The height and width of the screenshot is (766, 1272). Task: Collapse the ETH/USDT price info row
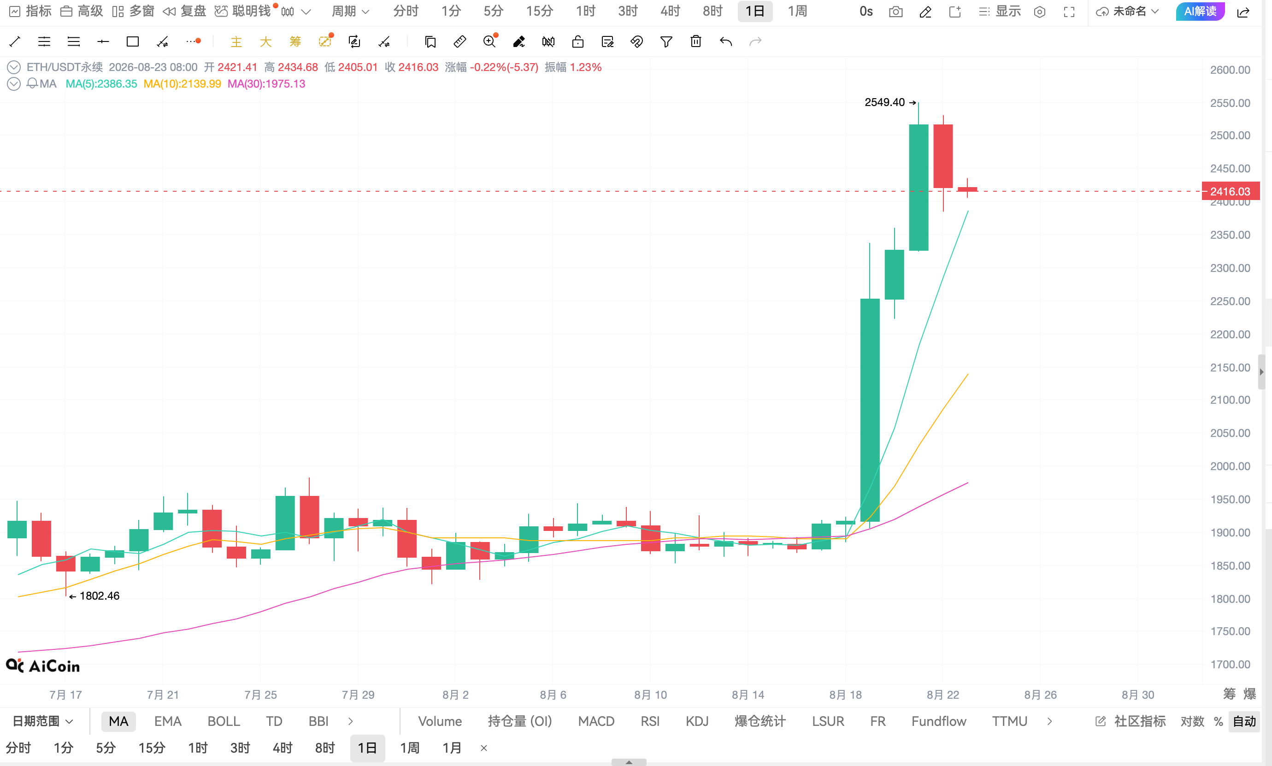coord(13,67)
